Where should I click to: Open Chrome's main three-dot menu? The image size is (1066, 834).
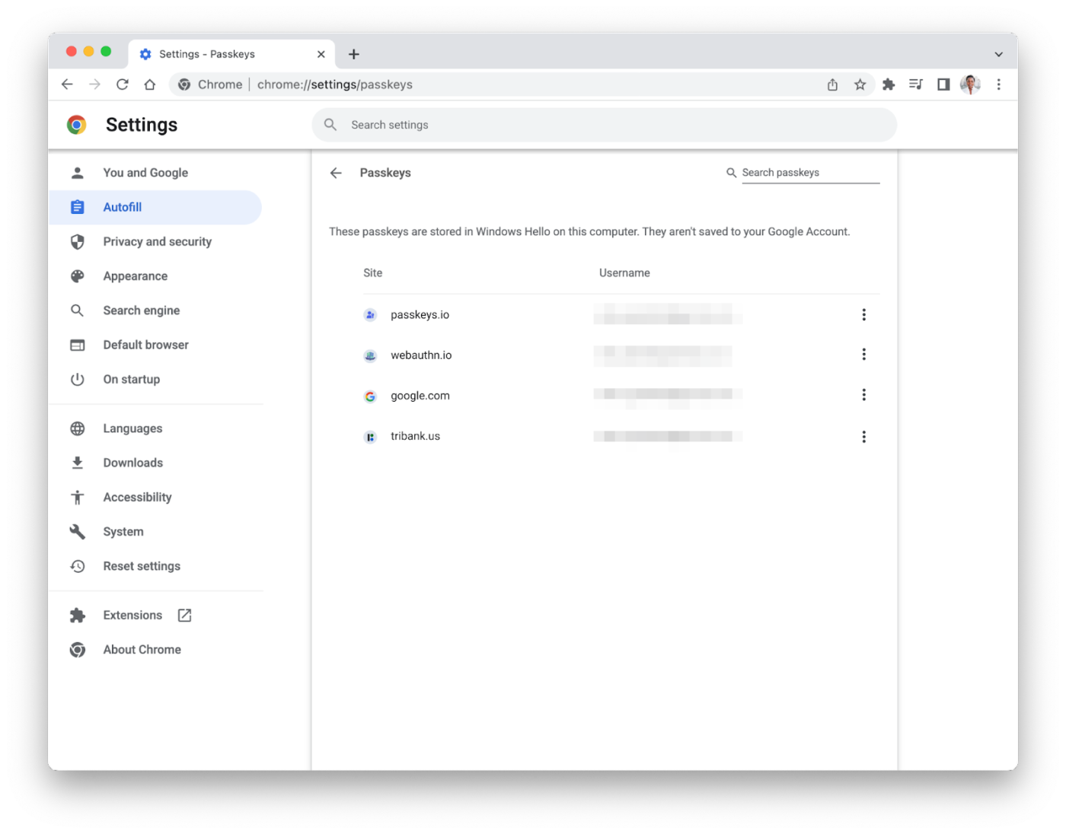coord(999,84)
